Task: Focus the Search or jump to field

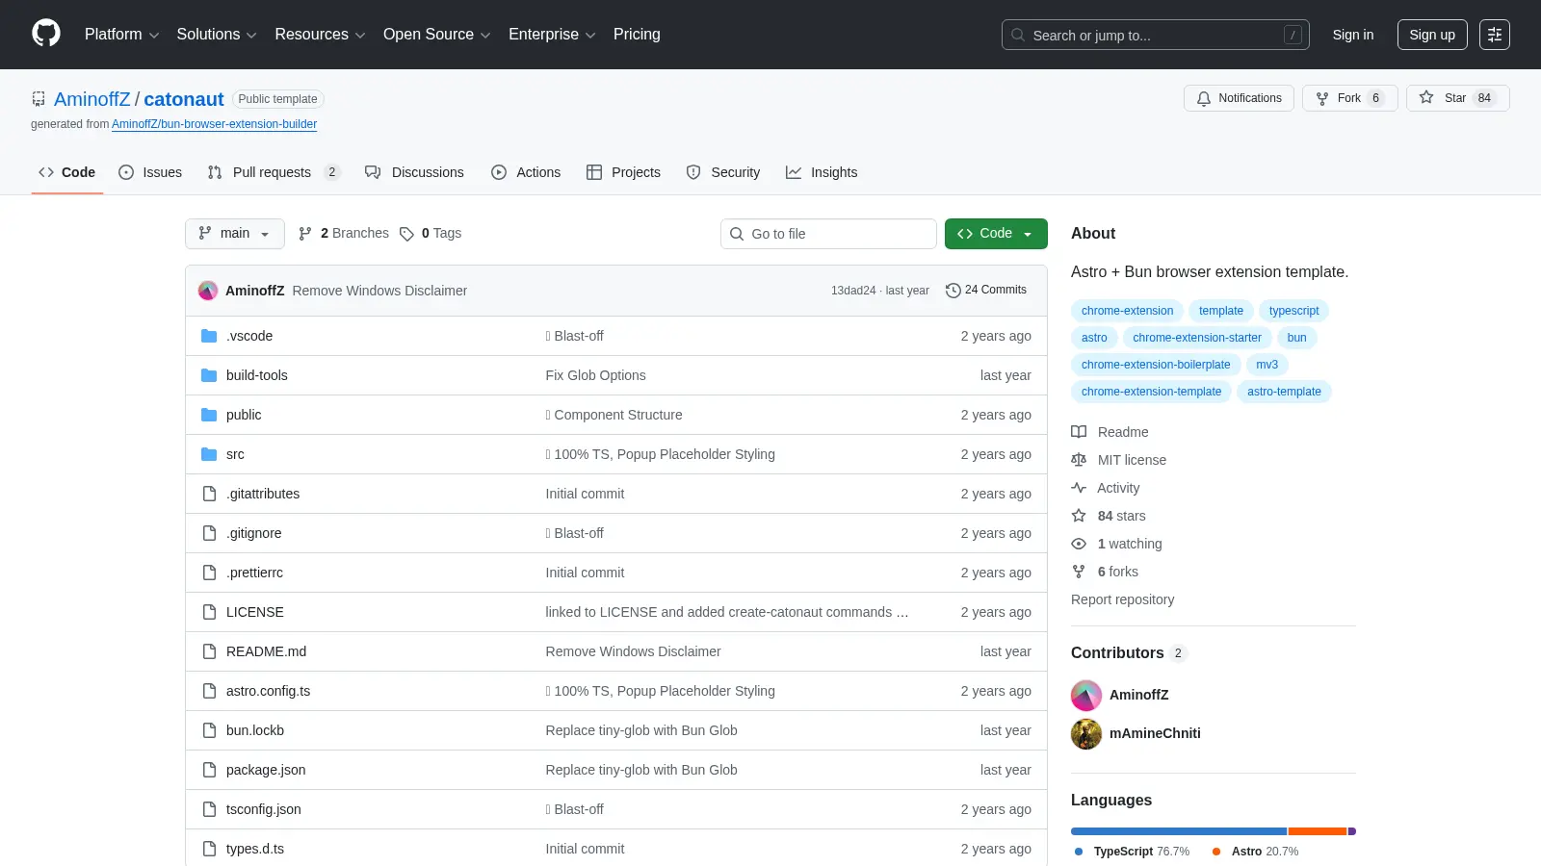Action: click(1155, 35)
